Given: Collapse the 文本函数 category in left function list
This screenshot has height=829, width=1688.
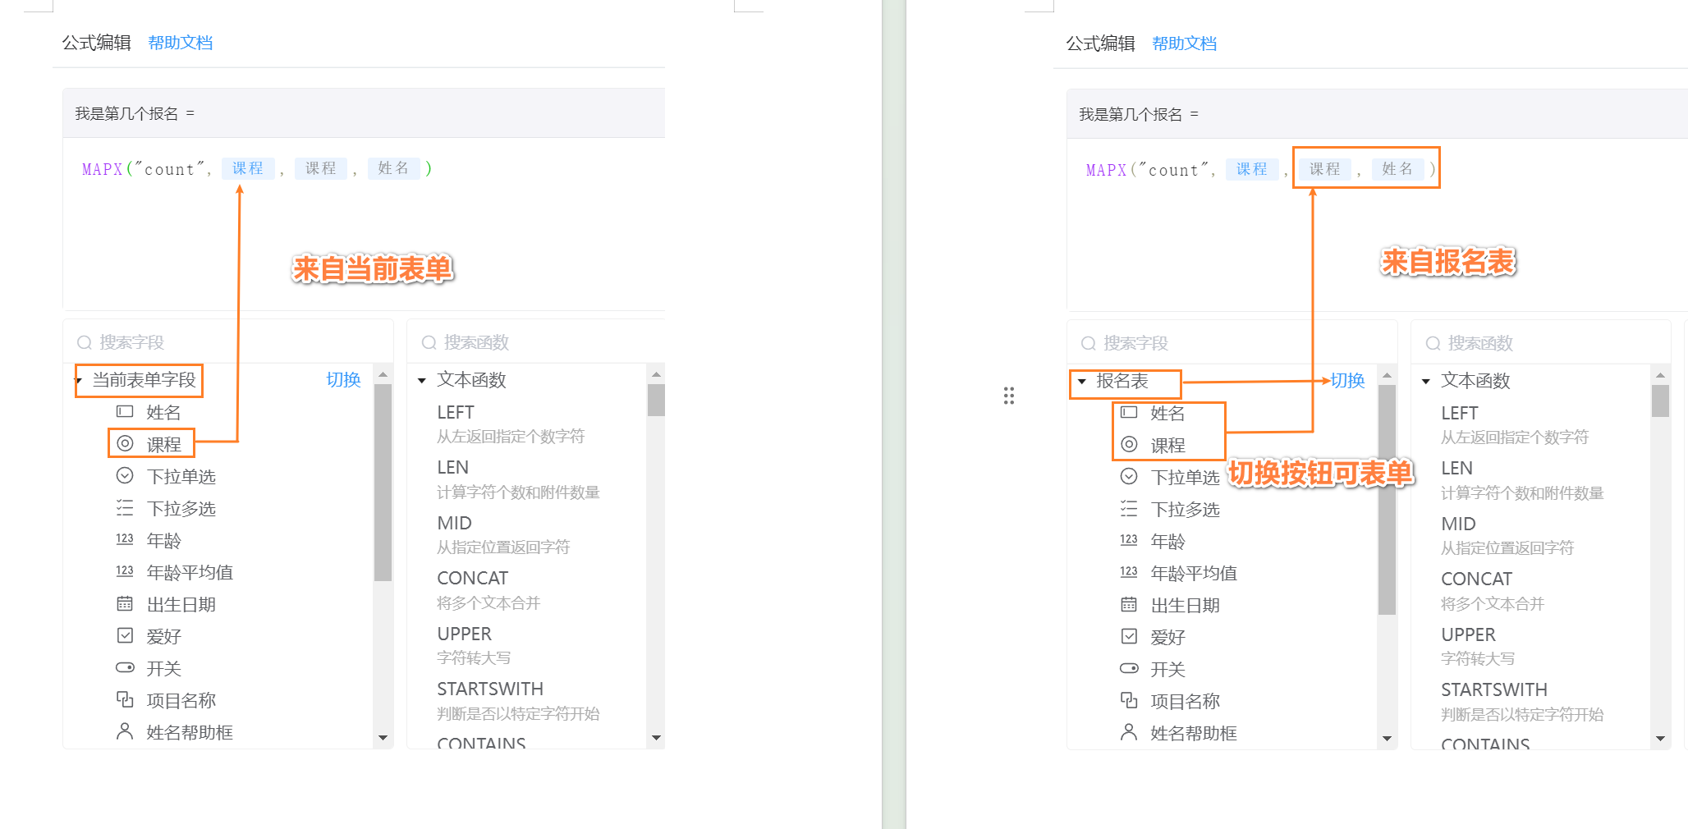Looking at the screenshot, I should [x=422, y=381].
